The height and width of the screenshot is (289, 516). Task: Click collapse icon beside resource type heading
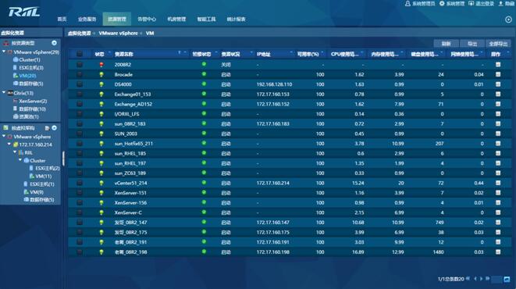[x=55, y=43]
